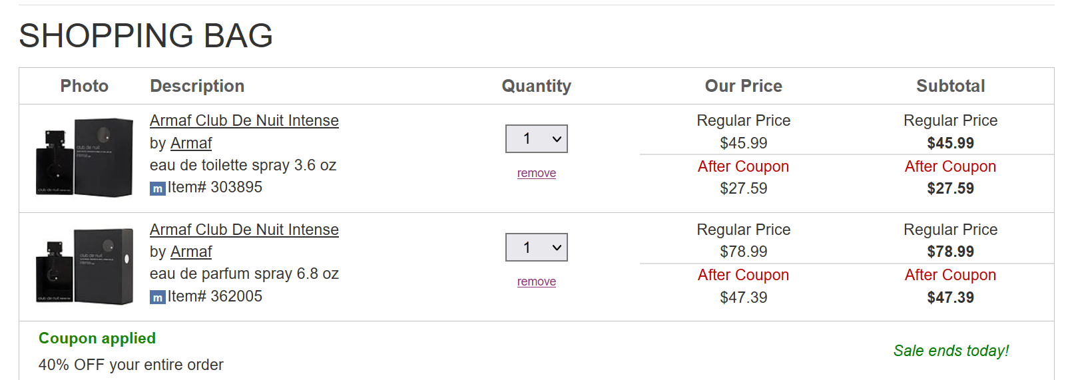Remove the 3.6 oz eau de toilette item

click(x=536, y=173)
